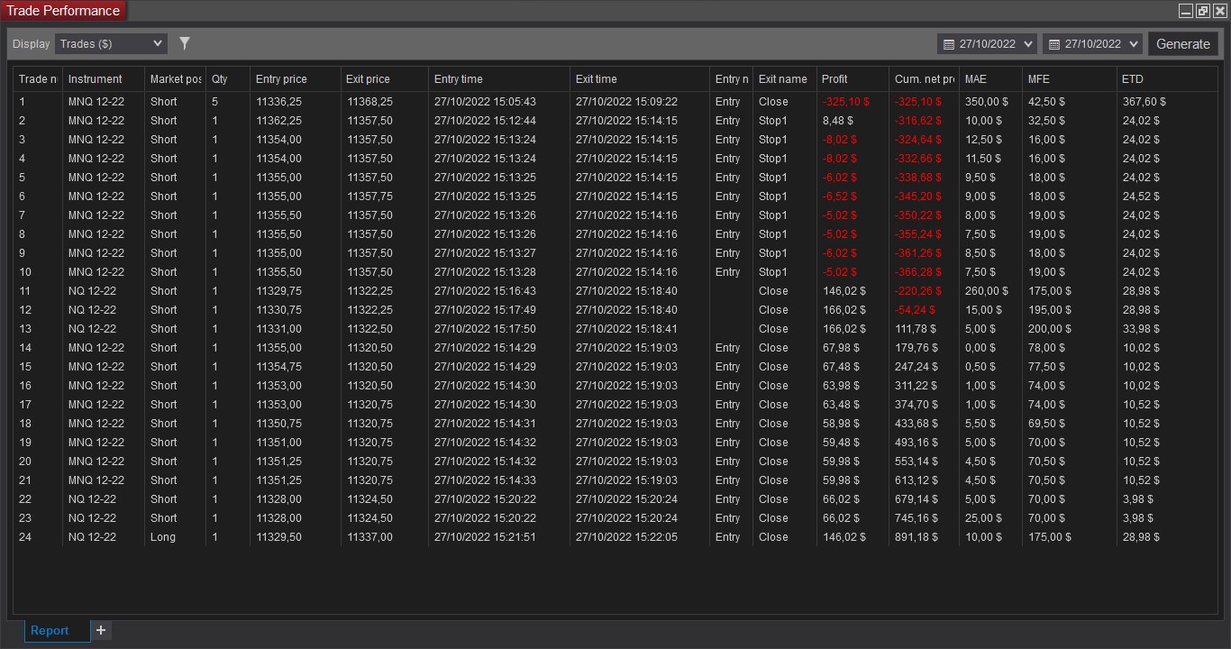
Task: Click quantity 5 in trade 1
Action: 214,102
